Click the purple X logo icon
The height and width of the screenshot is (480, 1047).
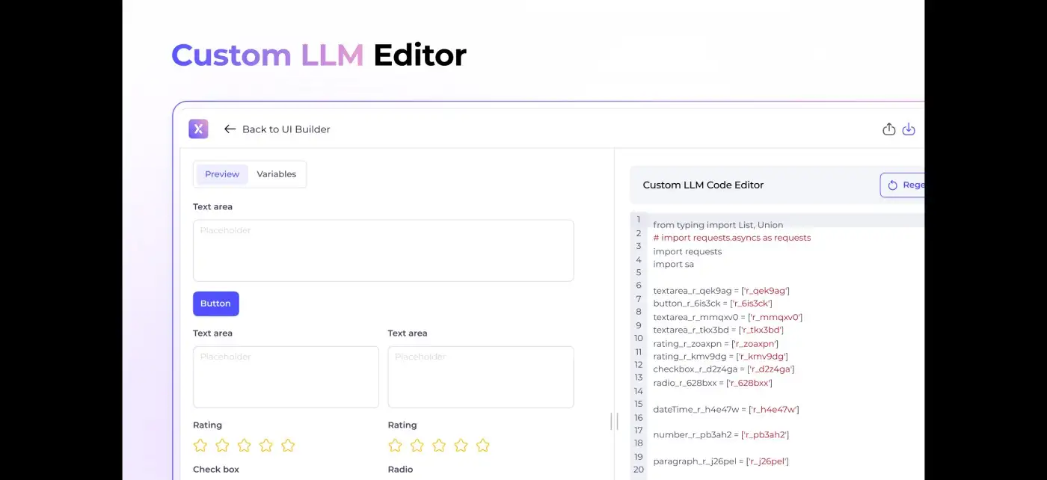198,129
